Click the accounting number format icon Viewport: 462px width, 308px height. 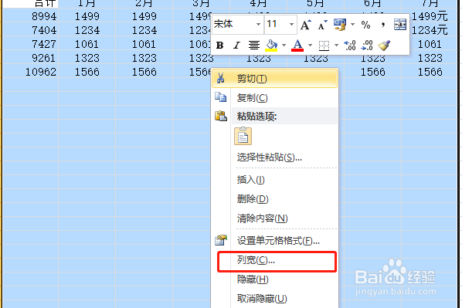point(340,25)
